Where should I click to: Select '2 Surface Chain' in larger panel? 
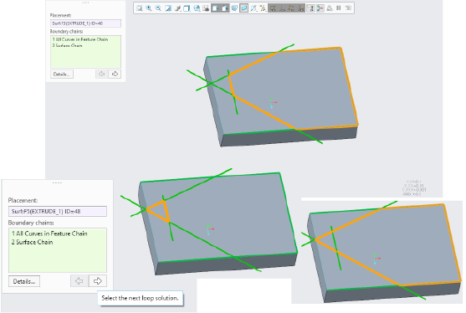pyautogui.click(x=32, y=242)
